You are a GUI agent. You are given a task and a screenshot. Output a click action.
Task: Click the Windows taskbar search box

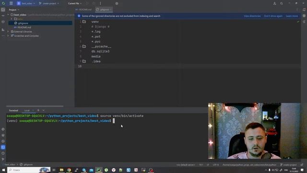coord(29,170)
